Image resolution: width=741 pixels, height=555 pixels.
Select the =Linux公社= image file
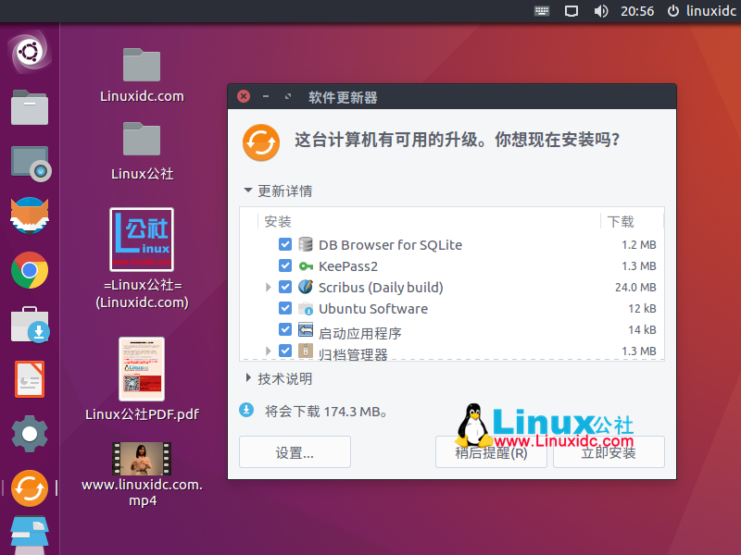[142, 259]
